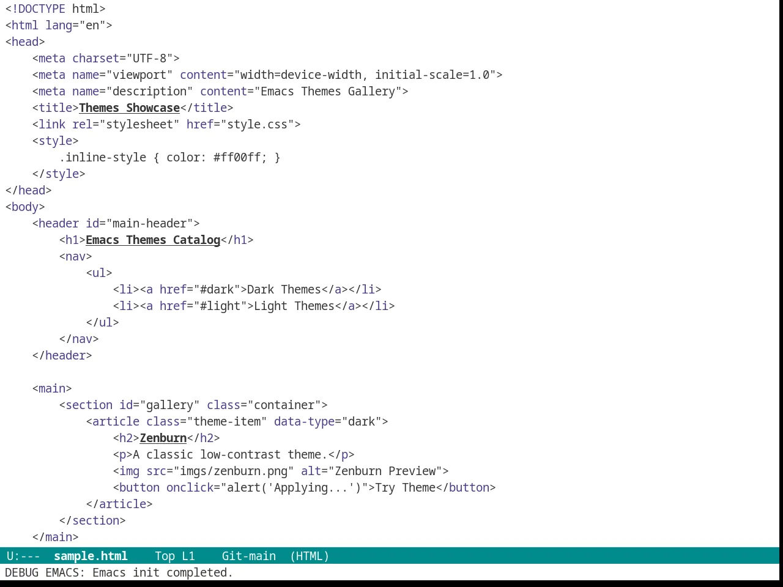The image size is (783, 587).
Task: Click the opening <nav> tag
Action: [x=75, y=256]
